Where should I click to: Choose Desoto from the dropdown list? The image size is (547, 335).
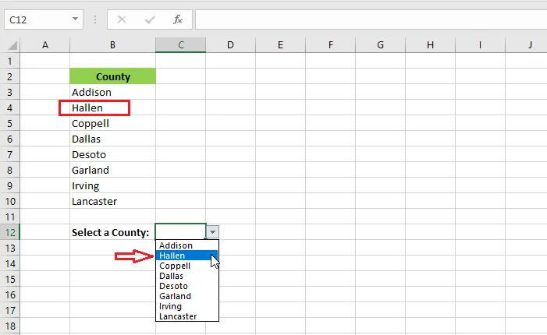(x=187, y=286)
